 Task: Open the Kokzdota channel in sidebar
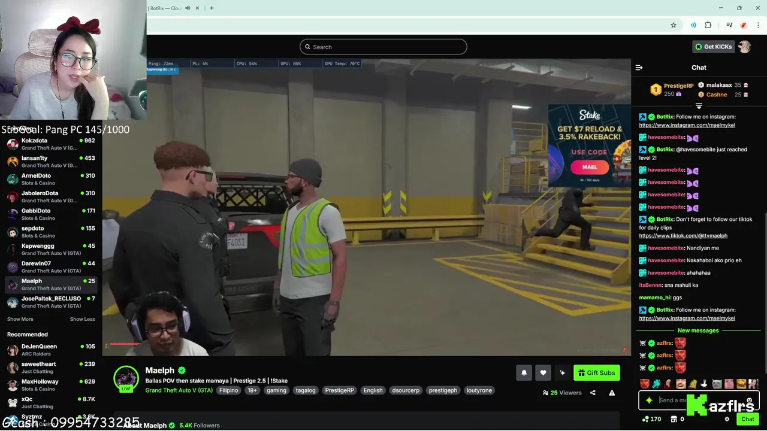(51, 144)
